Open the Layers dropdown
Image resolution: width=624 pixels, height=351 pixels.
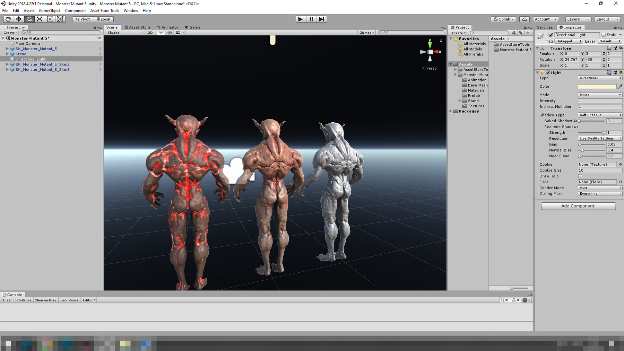(x=578, y=19)
